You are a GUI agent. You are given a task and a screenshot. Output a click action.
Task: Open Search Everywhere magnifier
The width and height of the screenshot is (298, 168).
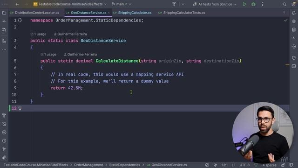pyautogui.click(x=284, y=4)
